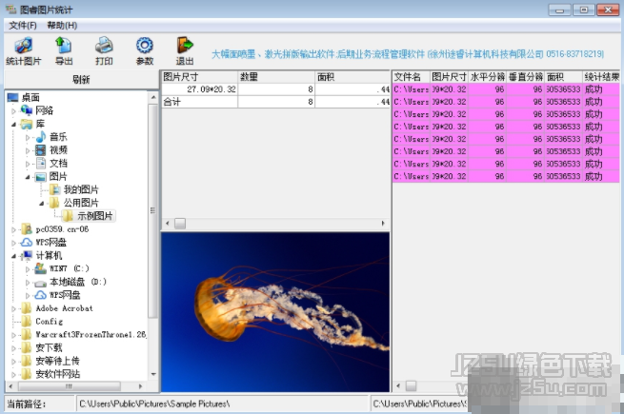The height and width of the screenshot is (414, 624).
Task: Open 参数 settings gear icon
Action: click(x=145, y=46)
